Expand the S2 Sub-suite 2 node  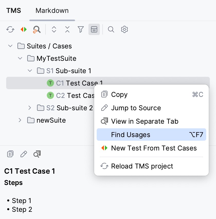pyautogui.click(x=30, y=108)
